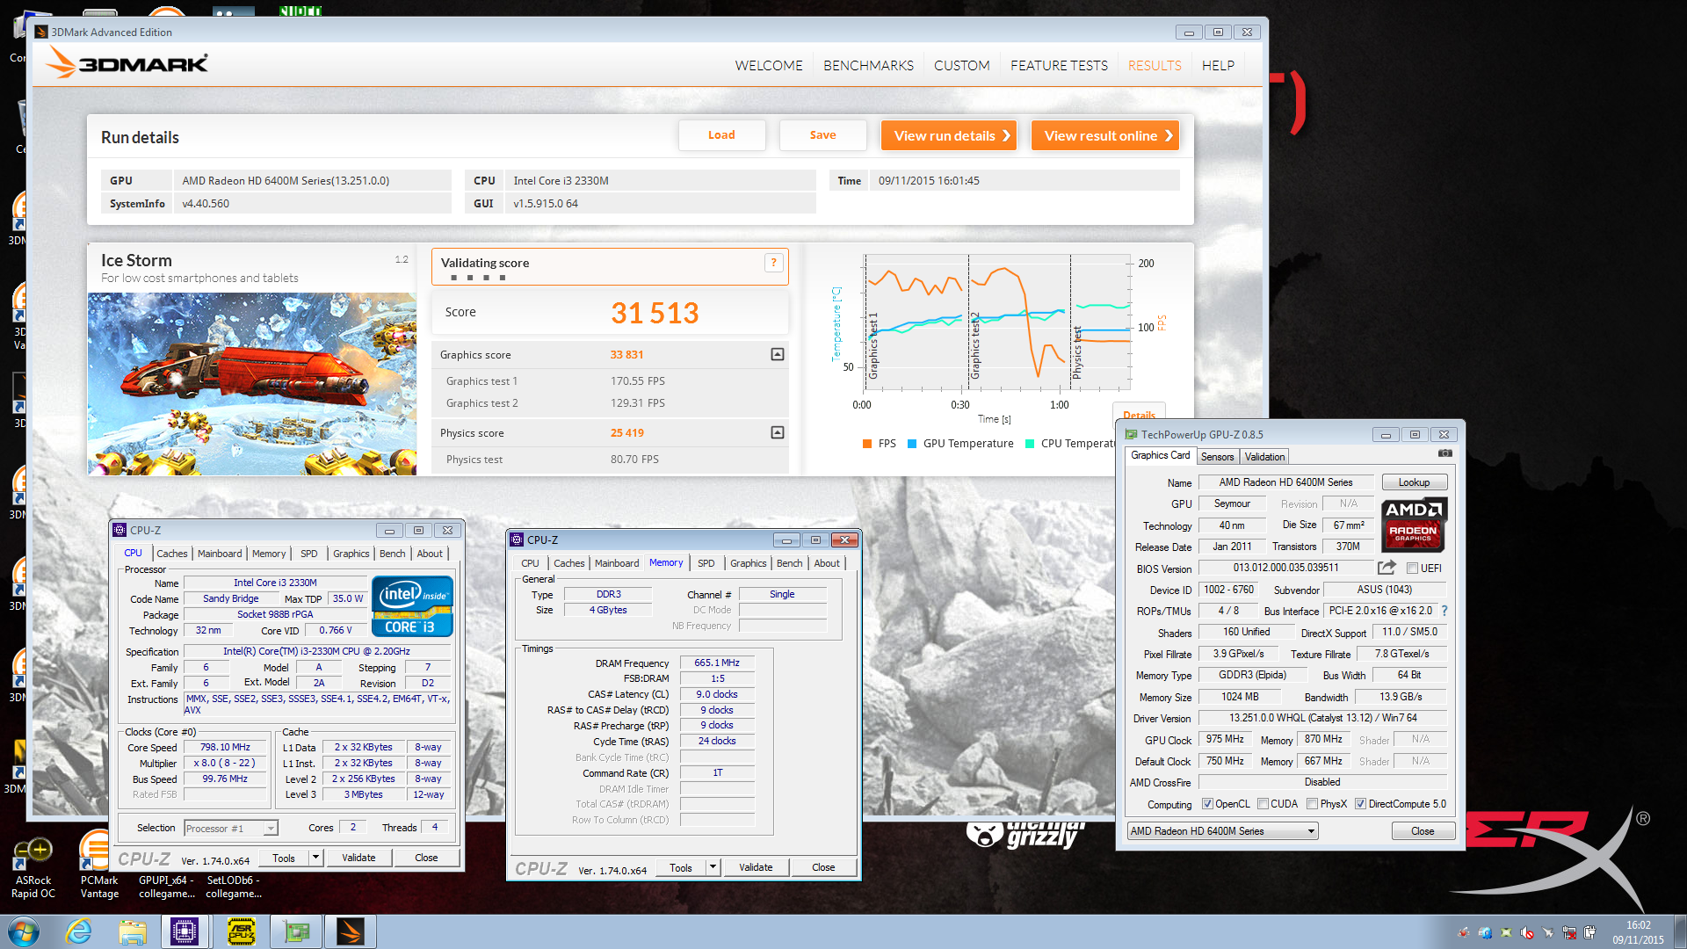Click the 3DMark Advanced Edition title bar icon
1687x949 pixels.
(41, 32)
